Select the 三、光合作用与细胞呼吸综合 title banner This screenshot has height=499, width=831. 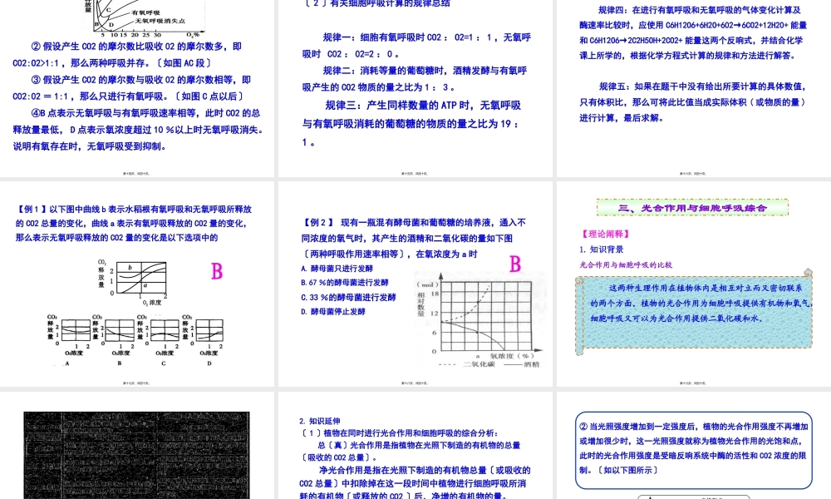694,208
